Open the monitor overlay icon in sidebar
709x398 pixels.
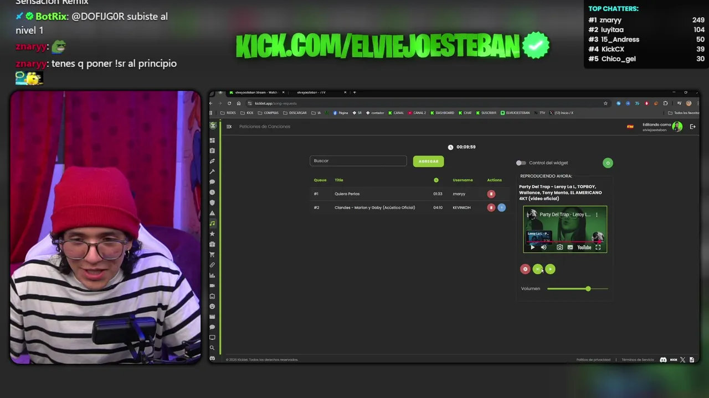[212, 337]
